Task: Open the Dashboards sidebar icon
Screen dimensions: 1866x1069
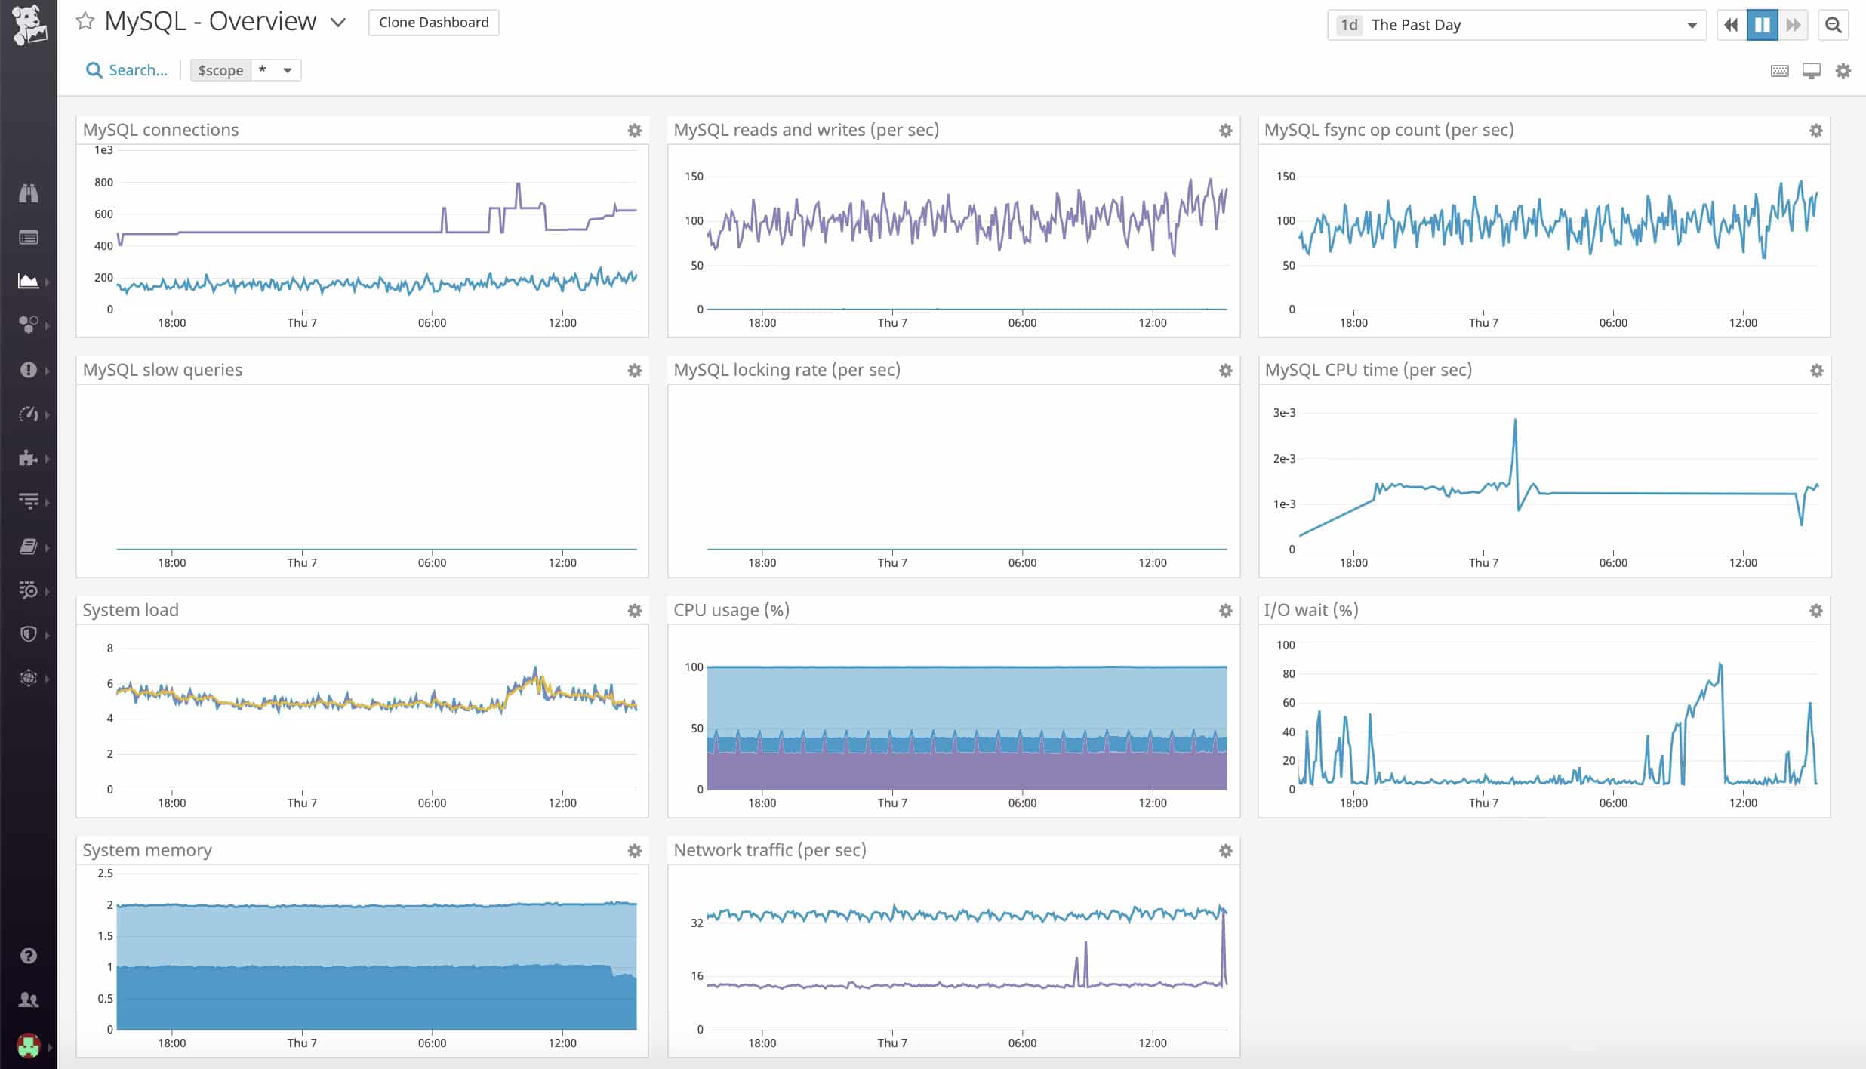Action: coord(29,281)
